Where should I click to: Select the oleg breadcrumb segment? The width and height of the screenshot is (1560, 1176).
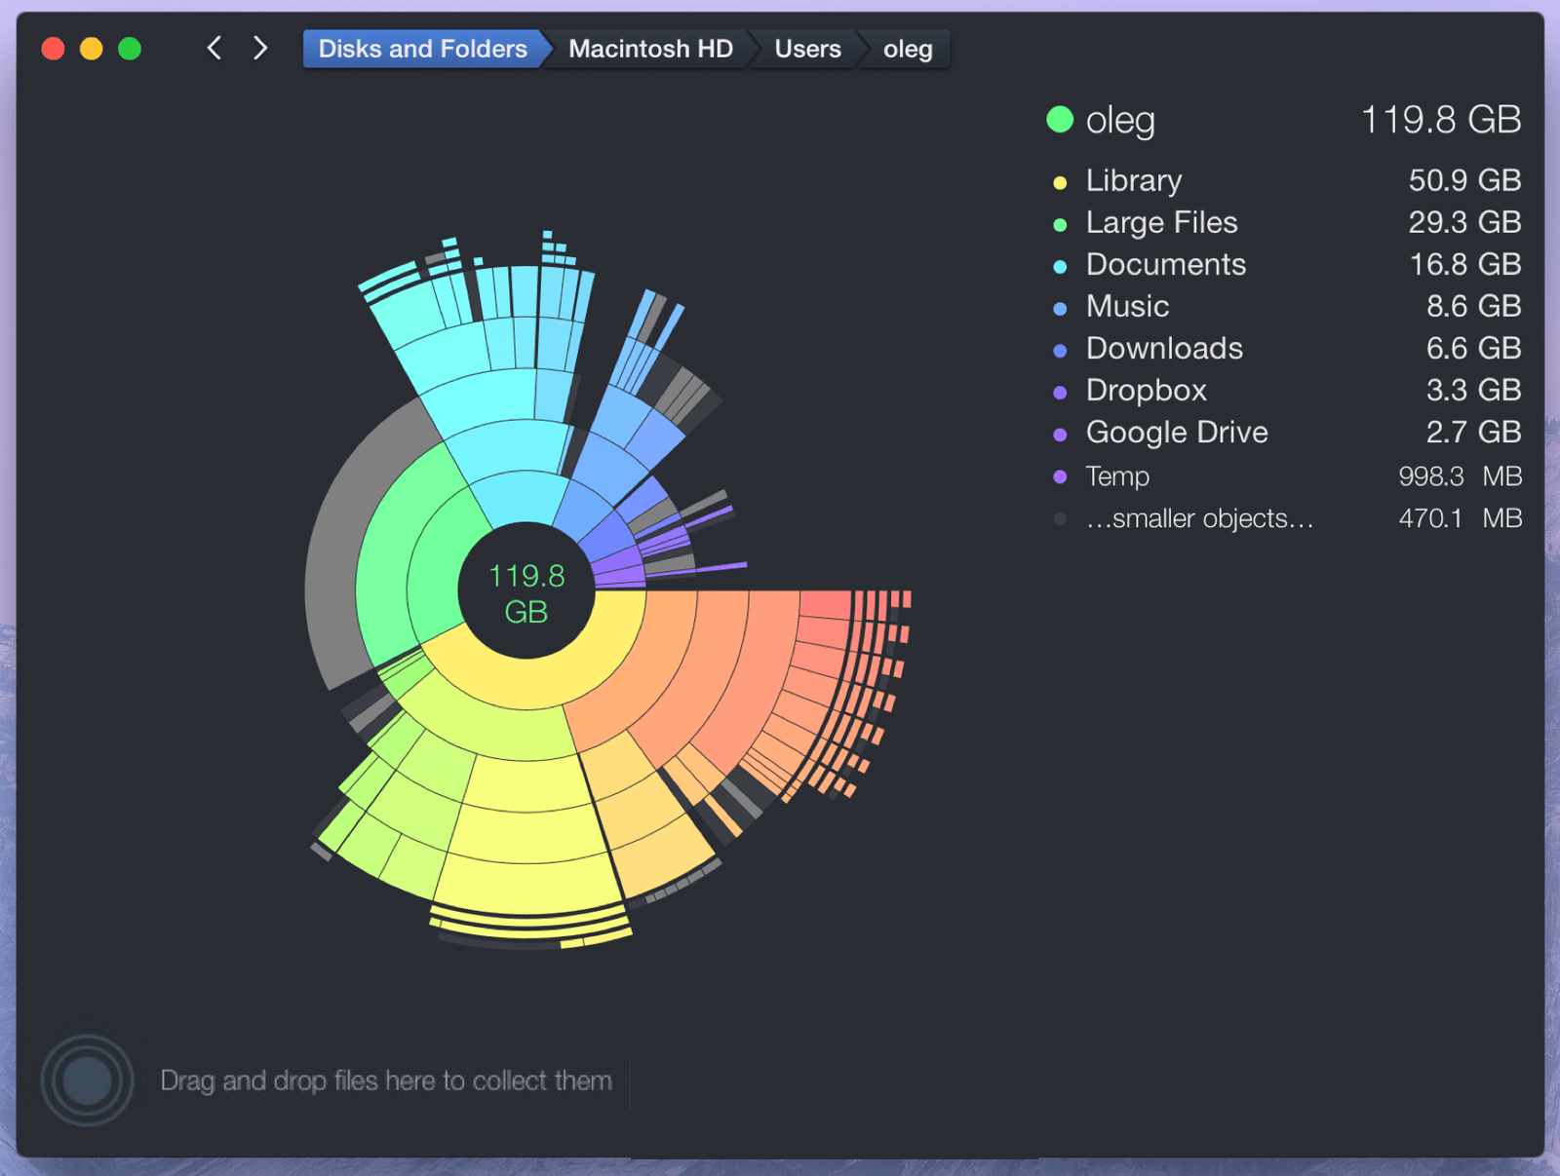pos(908,49)
